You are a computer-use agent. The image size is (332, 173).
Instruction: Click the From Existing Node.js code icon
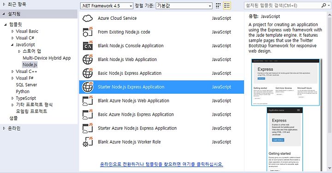point(88,32)
